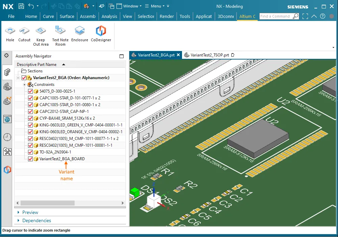Open the Roles tools sidebar tab
This screenshot has width=338, height=237.
7,152
